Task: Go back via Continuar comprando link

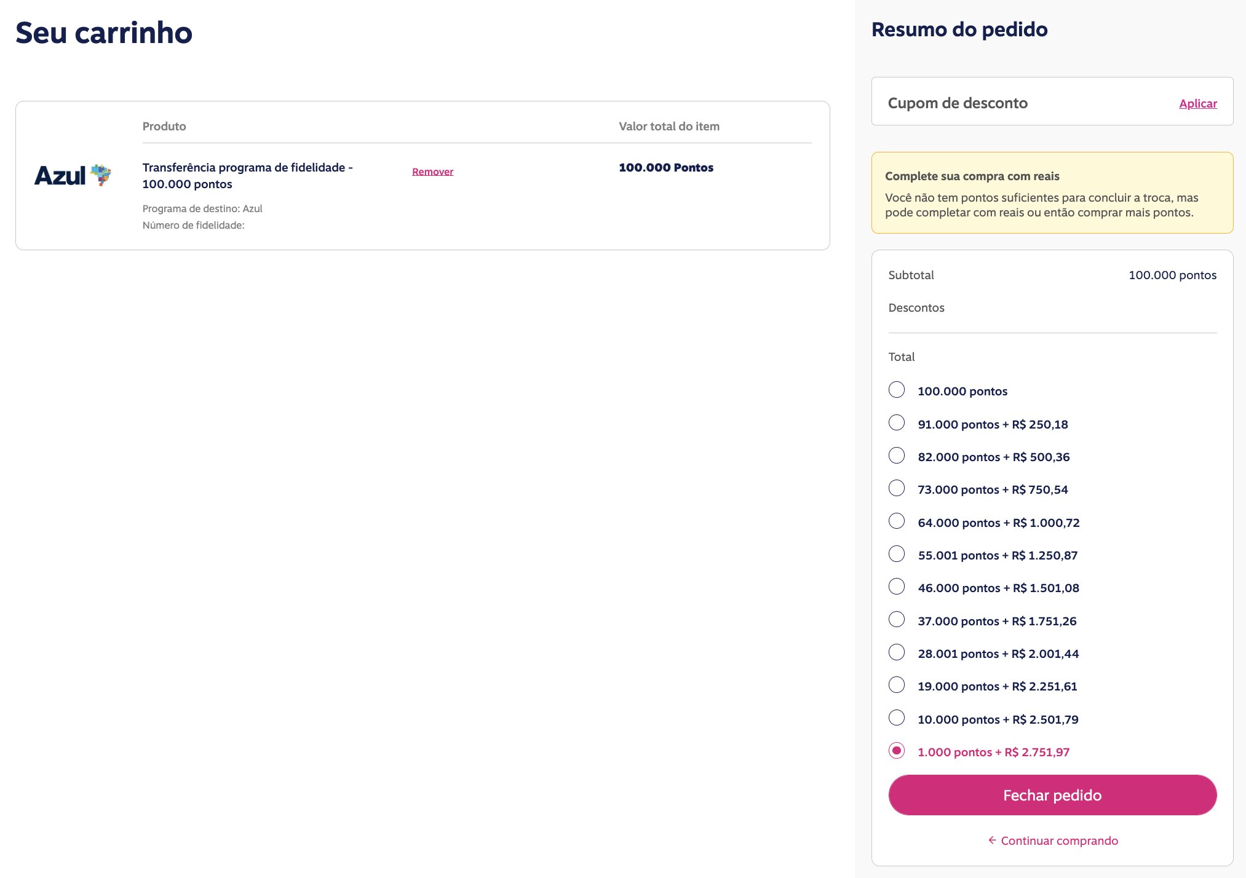Action: point(1059,840)
